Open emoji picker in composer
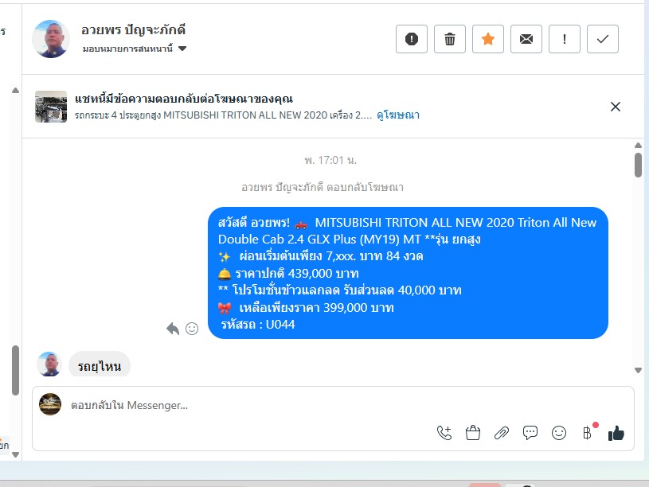This screenshot has height=487, width=649. coord(559,433)
